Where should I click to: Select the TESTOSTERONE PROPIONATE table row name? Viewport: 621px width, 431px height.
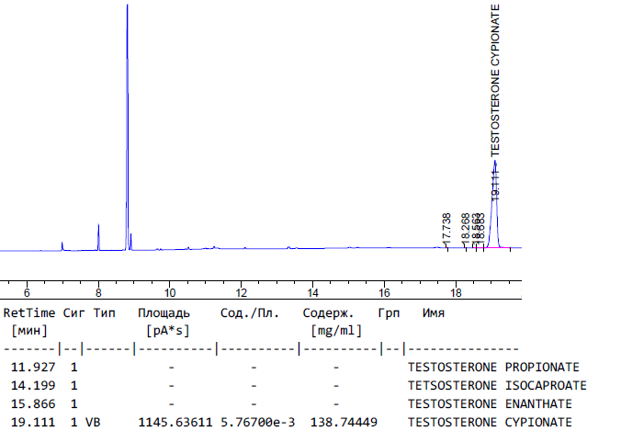[493, 367]
